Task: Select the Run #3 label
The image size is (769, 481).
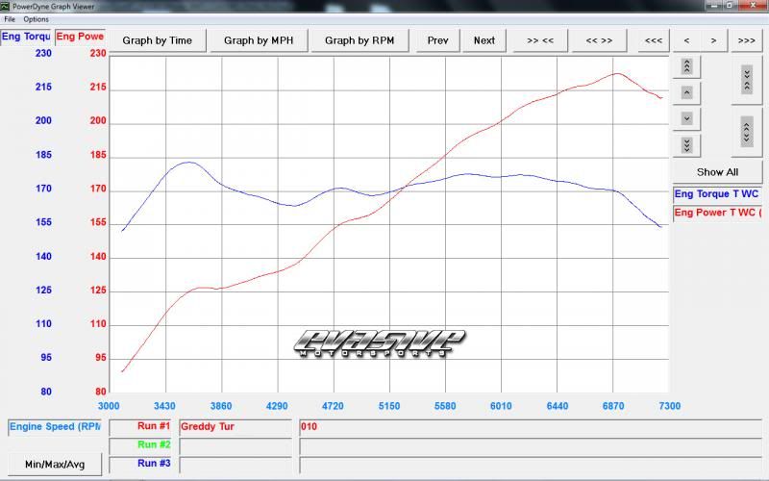Action: (x=140, y=464)
